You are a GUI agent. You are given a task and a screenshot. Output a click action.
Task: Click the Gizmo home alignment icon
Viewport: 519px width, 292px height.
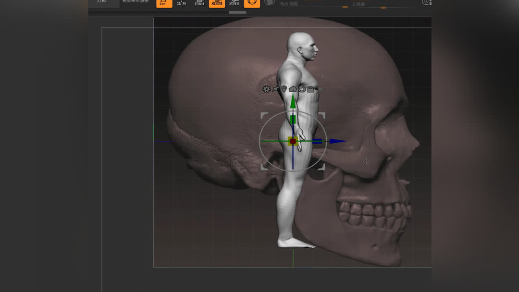pyautogui.click(x=293, y=89)
